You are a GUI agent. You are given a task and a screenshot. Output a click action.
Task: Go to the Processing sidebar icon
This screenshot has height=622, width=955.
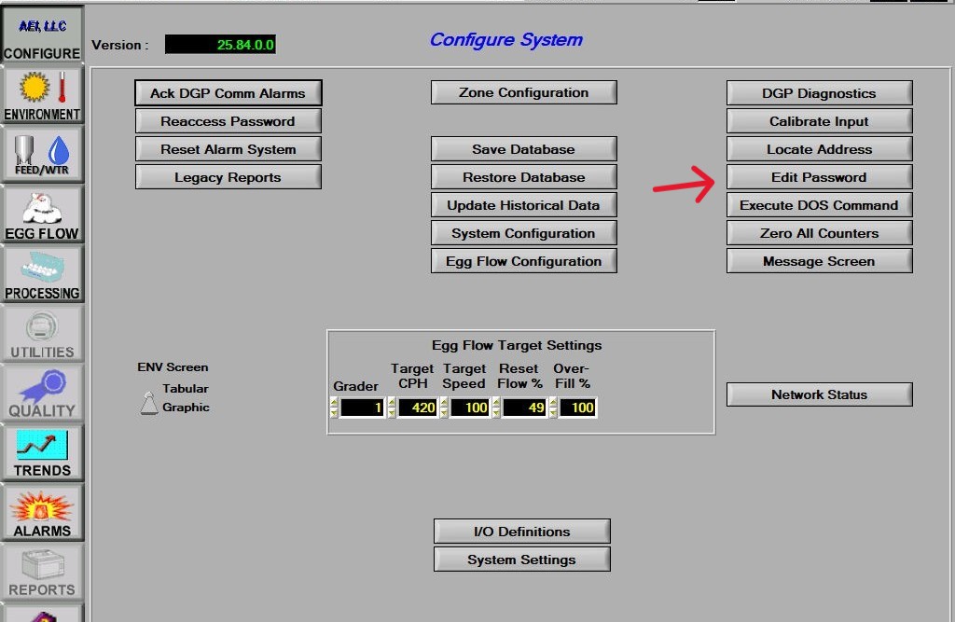pyautogui.click(x=42, y=274)
